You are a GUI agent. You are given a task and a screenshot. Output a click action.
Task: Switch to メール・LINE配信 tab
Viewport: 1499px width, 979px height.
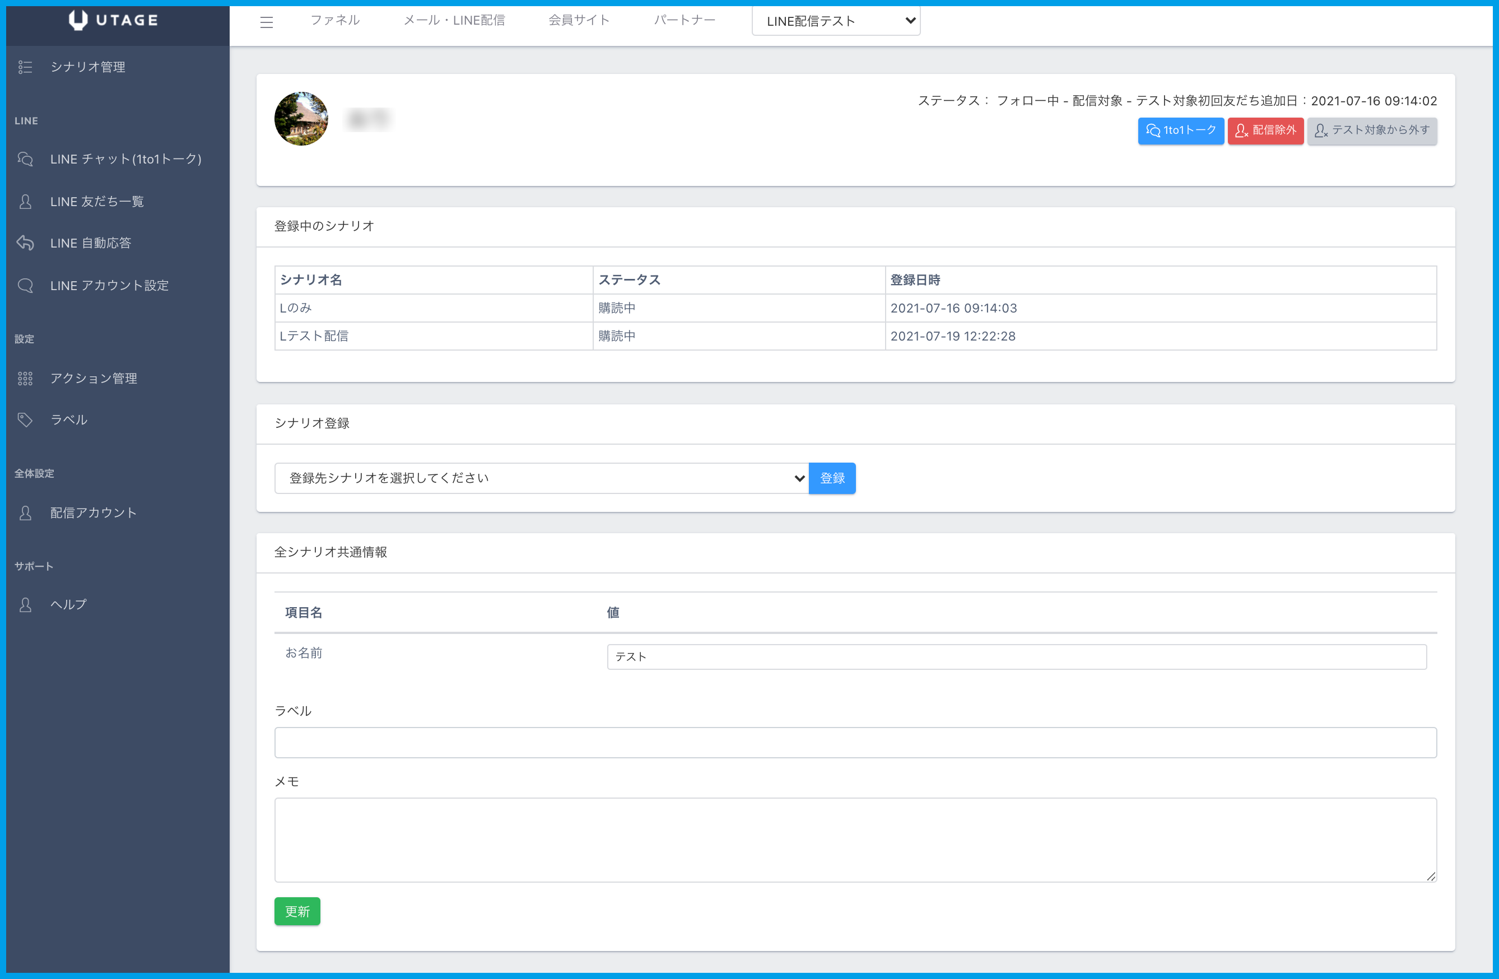(x=454, y=20)
